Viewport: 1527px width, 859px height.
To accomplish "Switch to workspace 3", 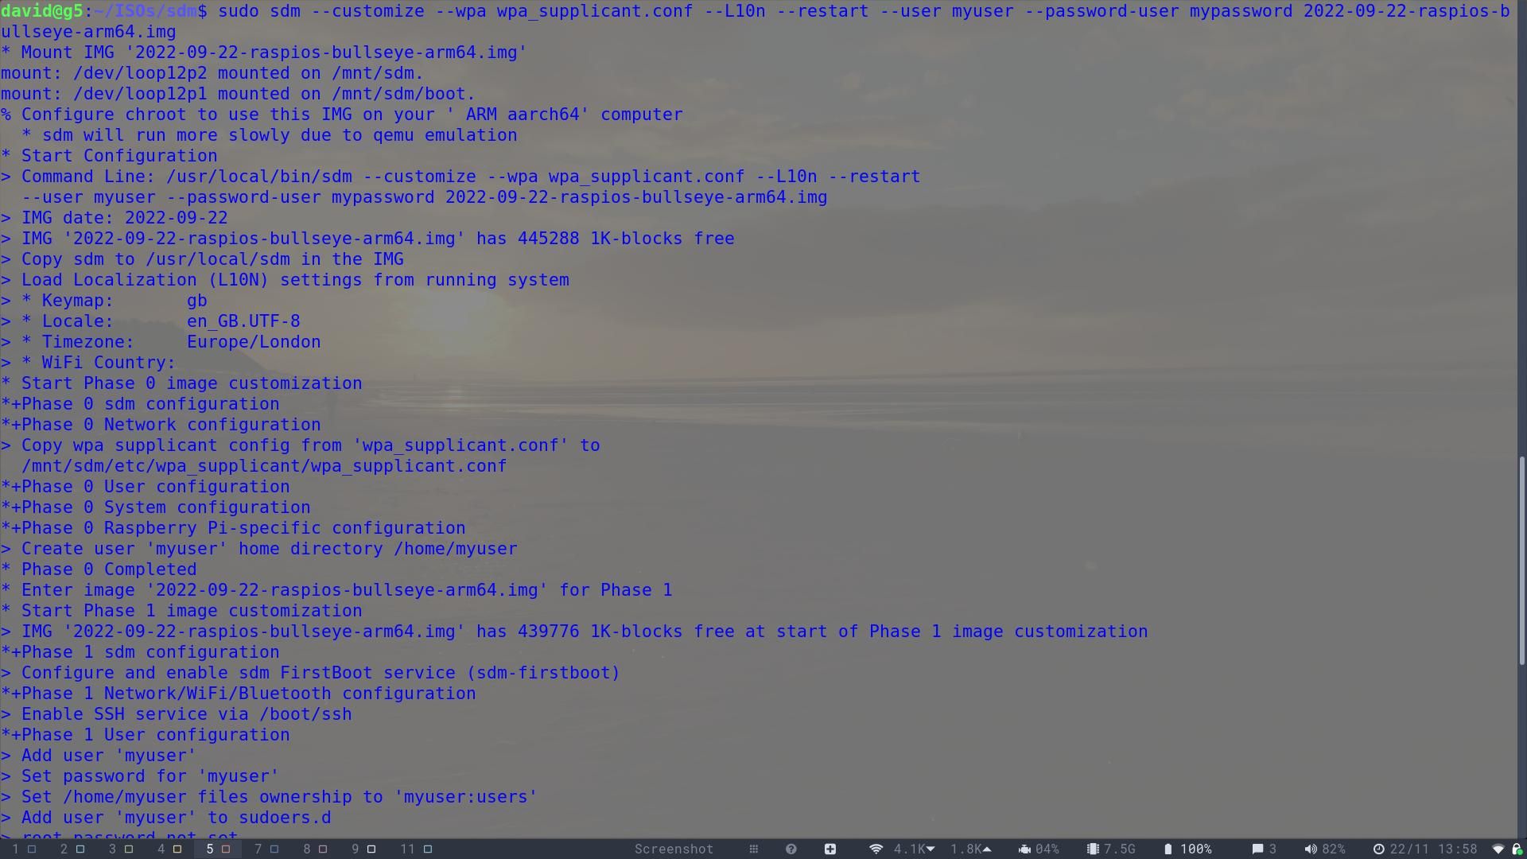I will click(120, 849).
